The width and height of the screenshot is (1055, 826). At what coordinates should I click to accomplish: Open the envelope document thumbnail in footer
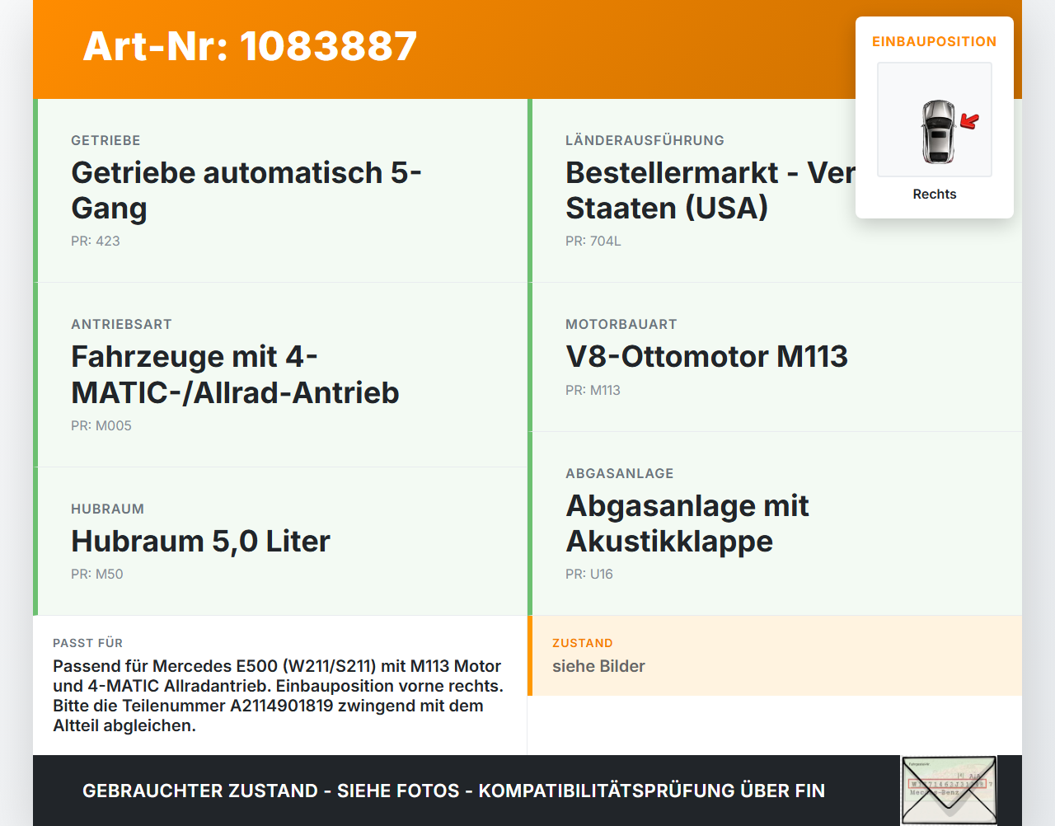pos(949,791)
